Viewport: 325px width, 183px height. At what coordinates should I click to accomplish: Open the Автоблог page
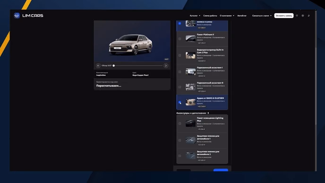tap(242, 16)
